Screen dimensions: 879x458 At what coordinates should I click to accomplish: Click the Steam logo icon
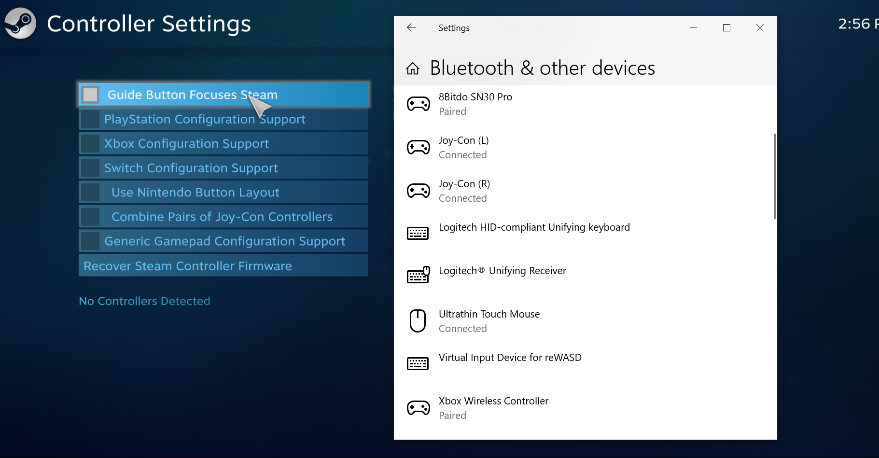pyautogui.click(x=20, y=23)
